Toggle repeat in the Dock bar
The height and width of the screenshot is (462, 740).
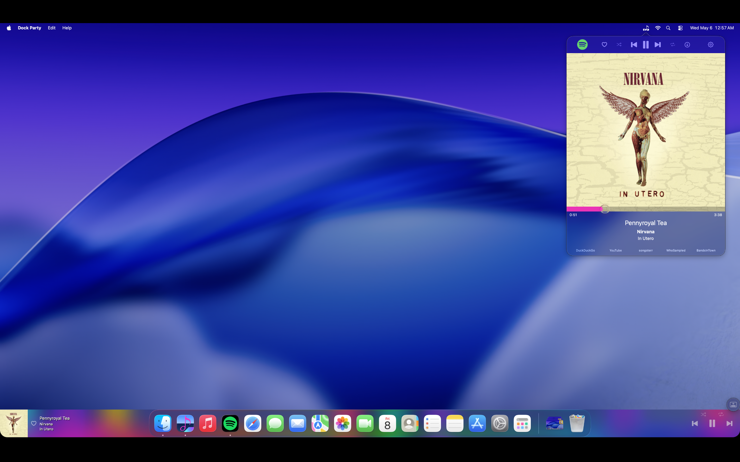721,414
